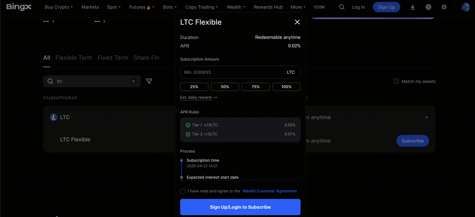475x217 pixels.
Task: Click the search magnifier icon in header
Action: (342, 7)
